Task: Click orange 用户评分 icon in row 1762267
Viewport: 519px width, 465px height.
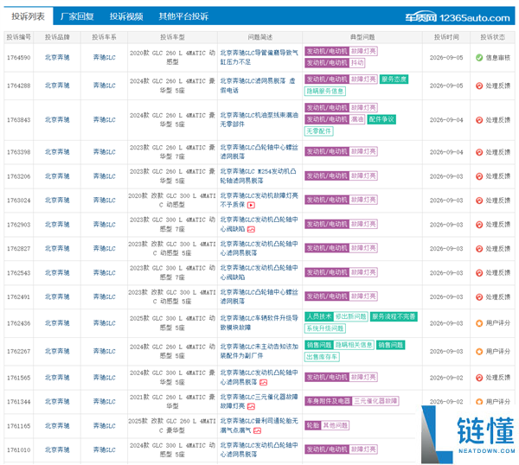Action: point(479,351)
